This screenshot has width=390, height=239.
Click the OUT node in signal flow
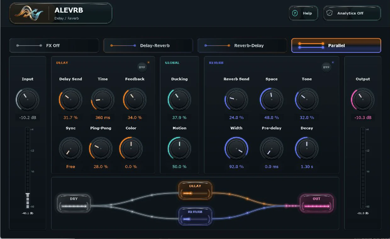(316, 203)
